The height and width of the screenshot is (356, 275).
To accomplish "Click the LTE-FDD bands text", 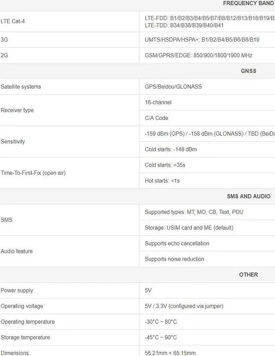I will pyautogui.click(x=210, y=18).
